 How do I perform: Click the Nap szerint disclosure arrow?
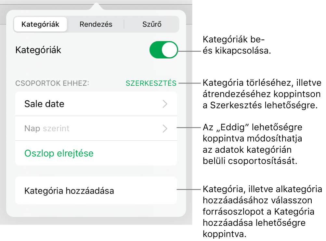click(164, 129)
